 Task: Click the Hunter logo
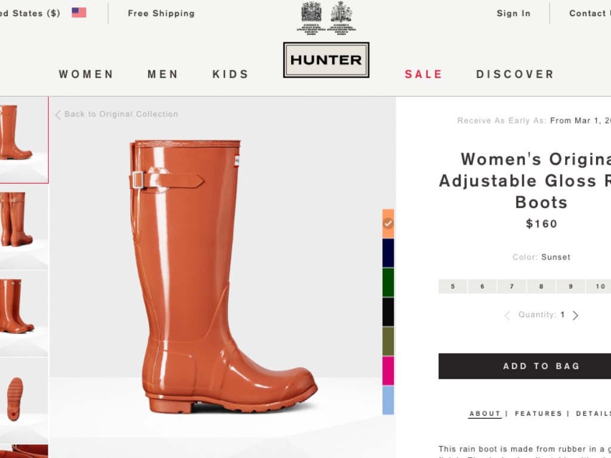(326, 60)
